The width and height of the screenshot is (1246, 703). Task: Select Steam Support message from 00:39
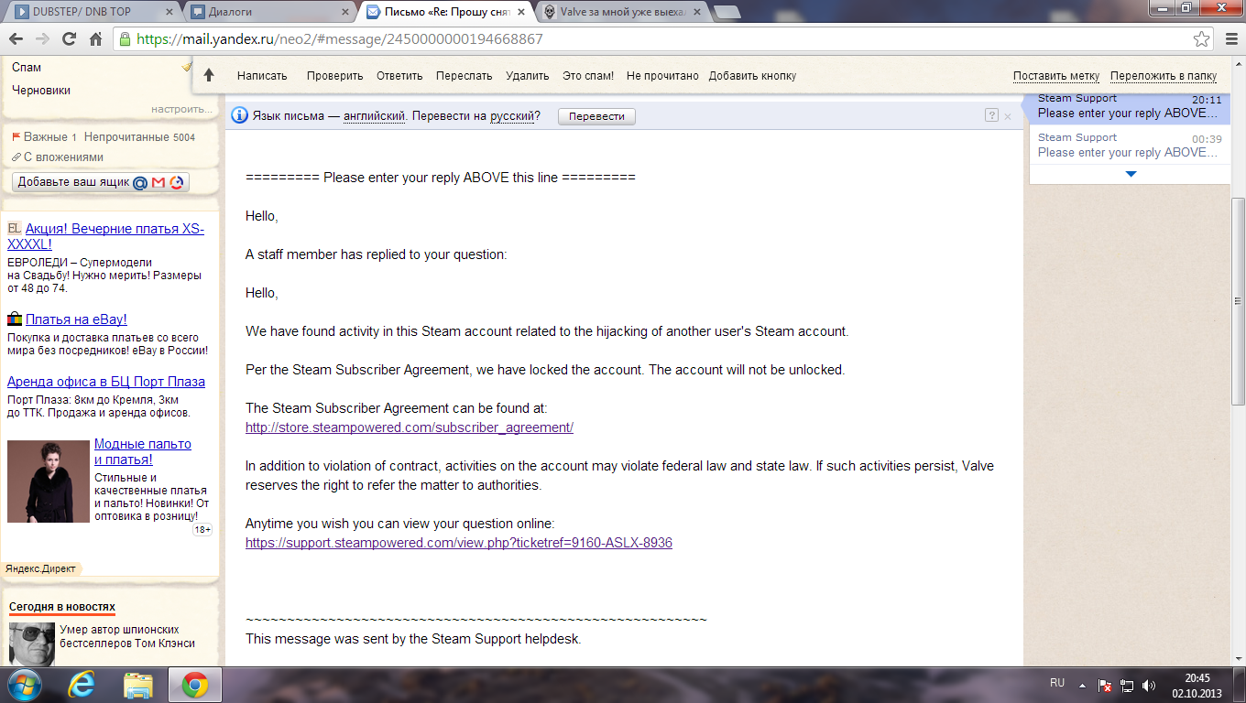coord(1130,145)
